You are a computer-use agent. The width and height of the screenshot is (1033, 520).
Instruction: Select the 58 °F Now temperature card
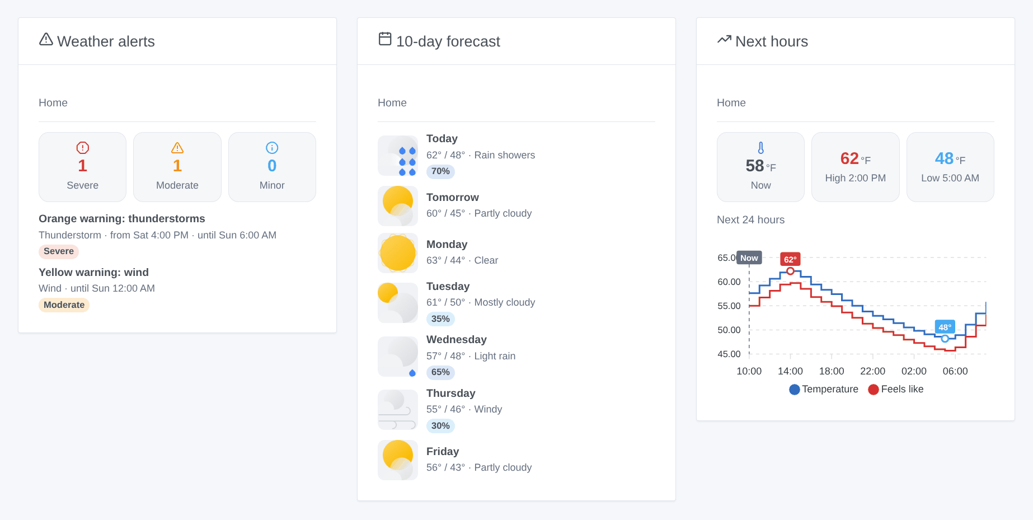760,167
